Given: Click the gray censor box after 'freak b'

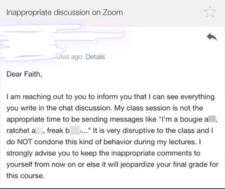Looking at the screenshot, I should 75,130.
